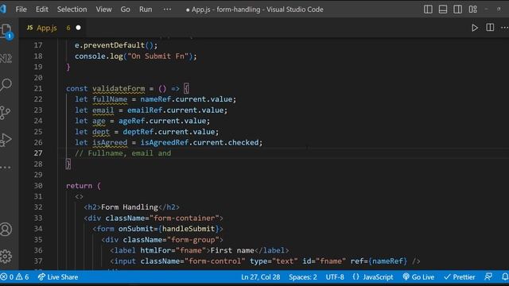Image resolution: width=509 pixels, height=286 pixels.
Task: Click the return keyword on line 30
Action: pyautogui.click(x=79, y=186)
